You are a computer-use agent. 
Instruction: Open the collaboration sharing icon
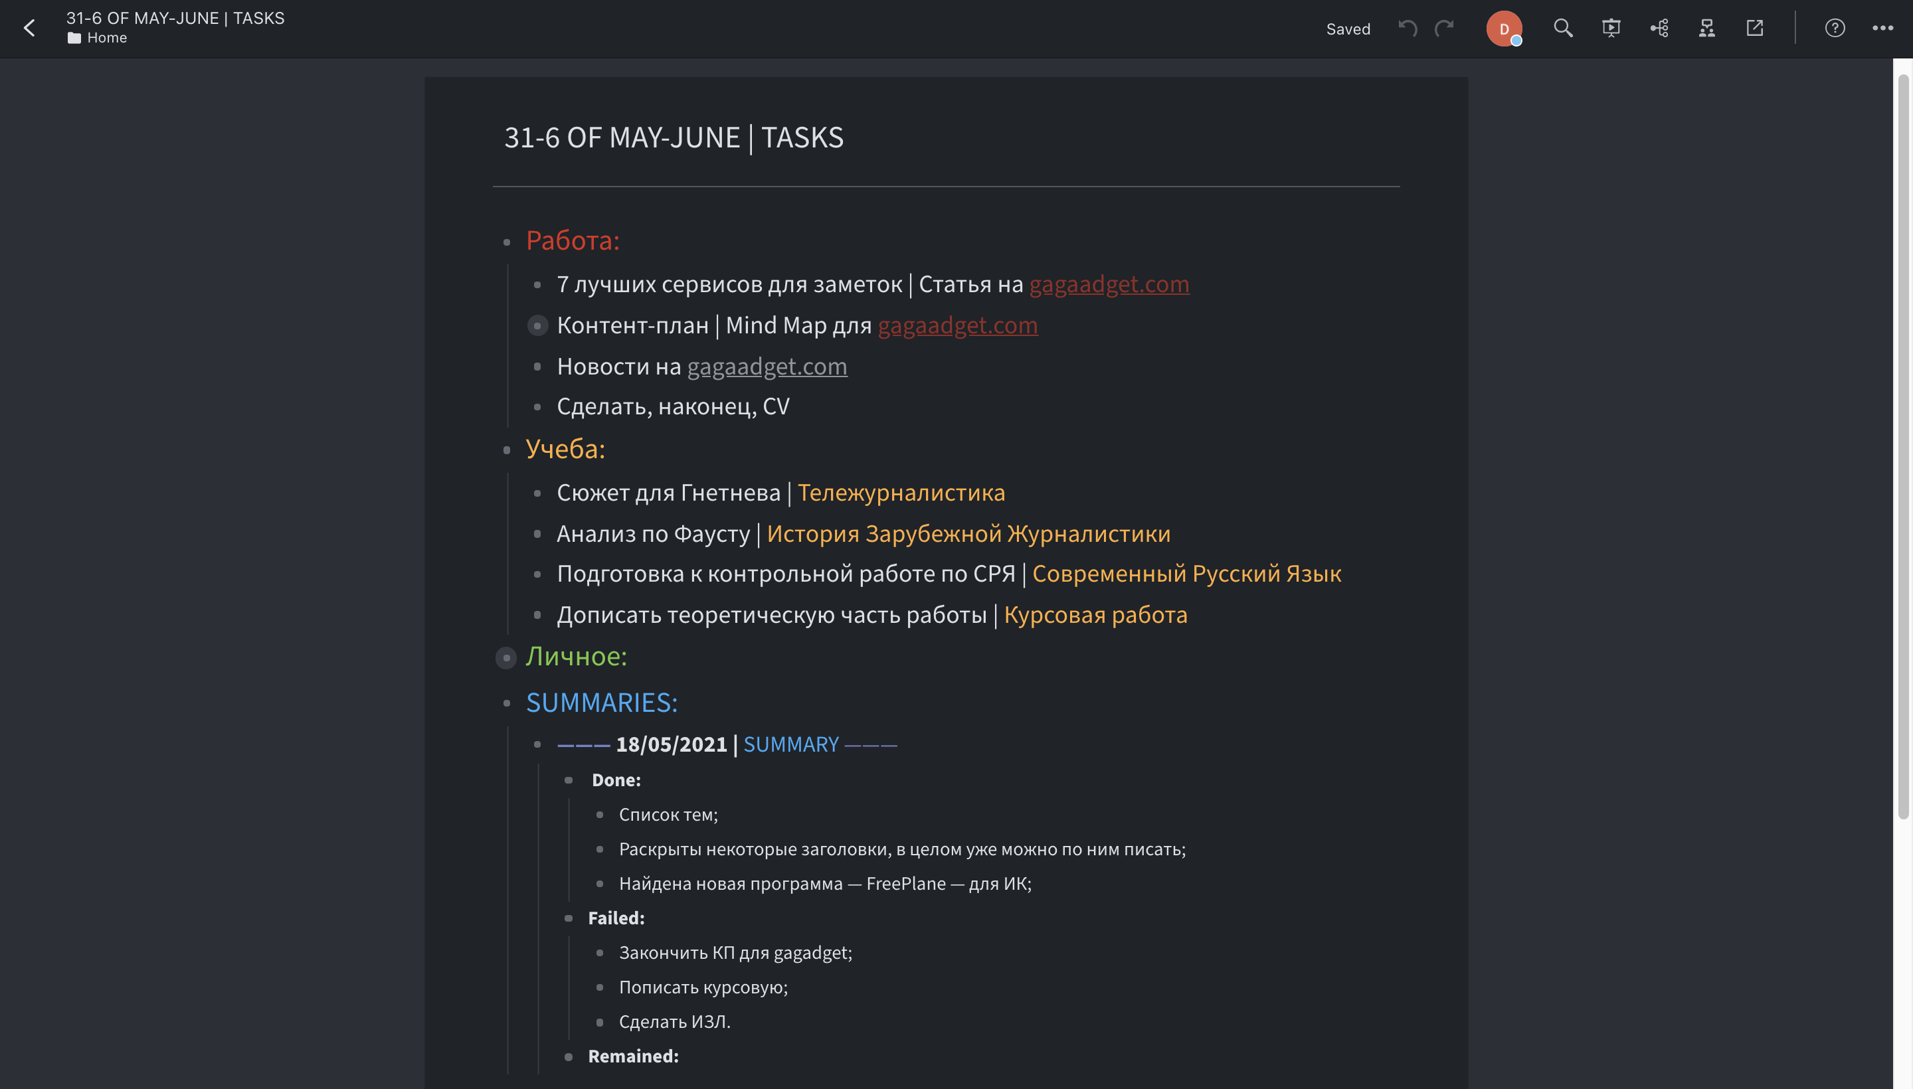click(x=1706, y=29)
